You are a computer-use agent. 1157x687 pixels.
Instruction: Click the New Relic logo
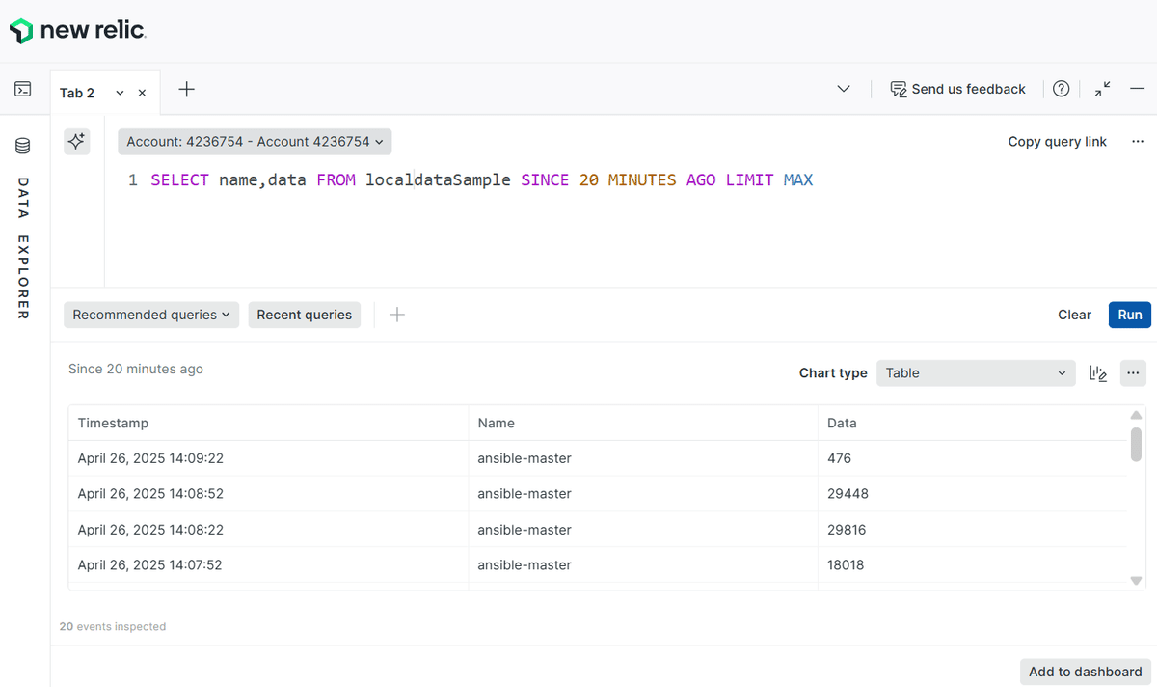77,30
